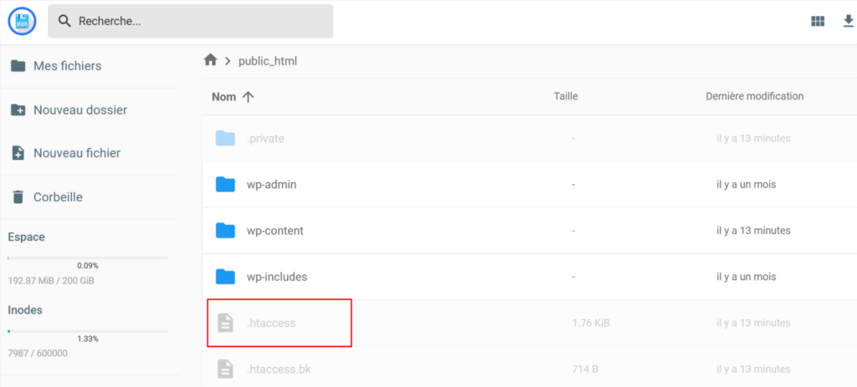Image resolution: width=857 pixels, height=387 pixels.
Task: Create a Nouveau fichier
Action: click(76, 153)
